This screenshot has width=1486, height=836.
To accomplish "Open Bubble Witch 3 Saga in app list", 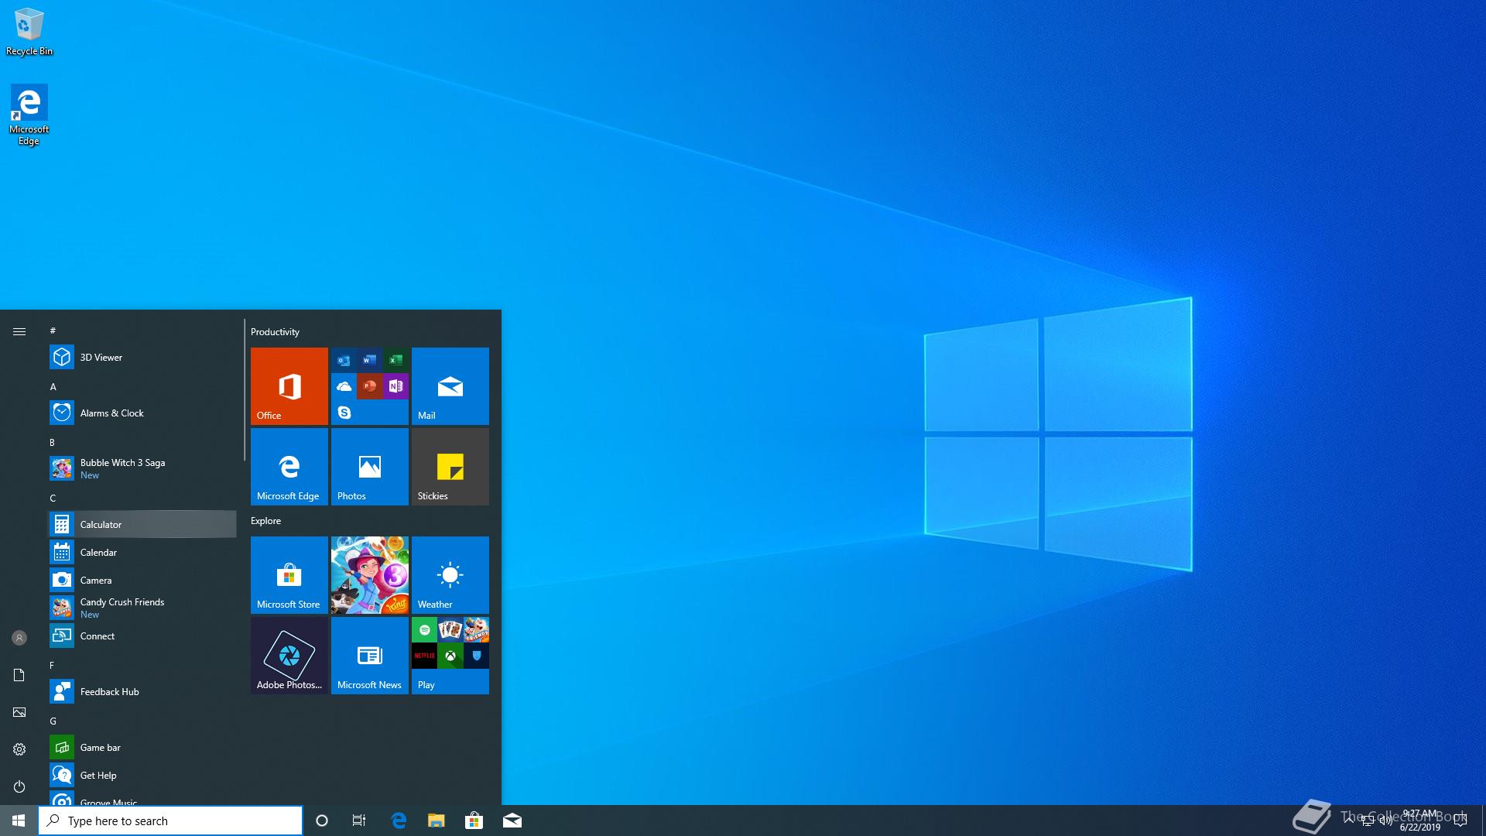I will [142, 468].
